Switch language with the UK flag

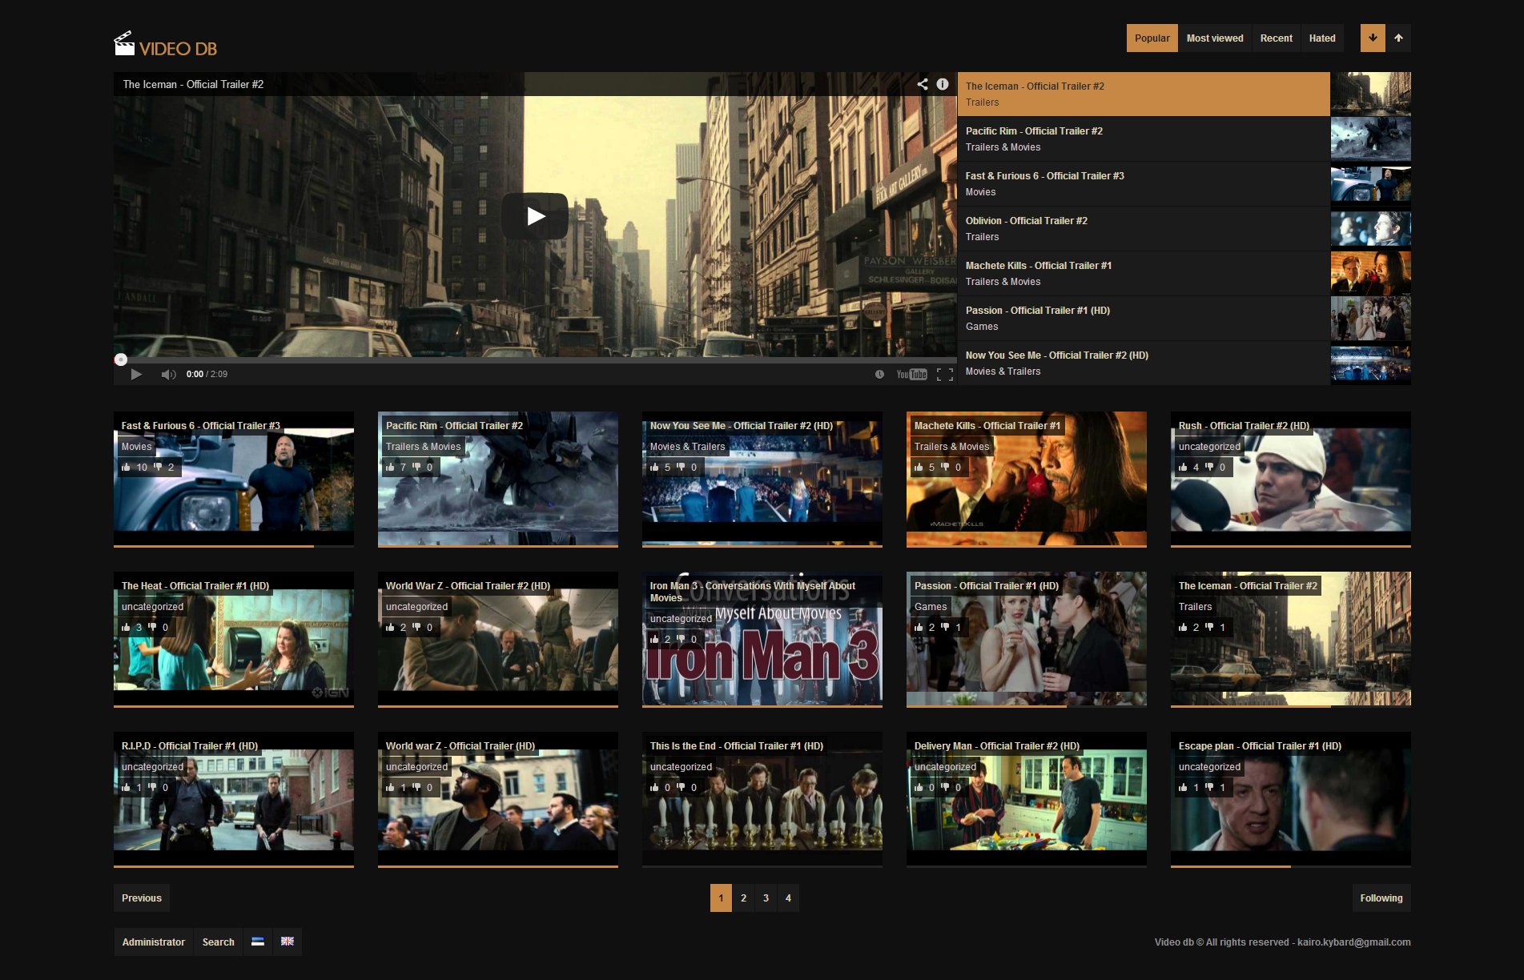click(288, 942)
